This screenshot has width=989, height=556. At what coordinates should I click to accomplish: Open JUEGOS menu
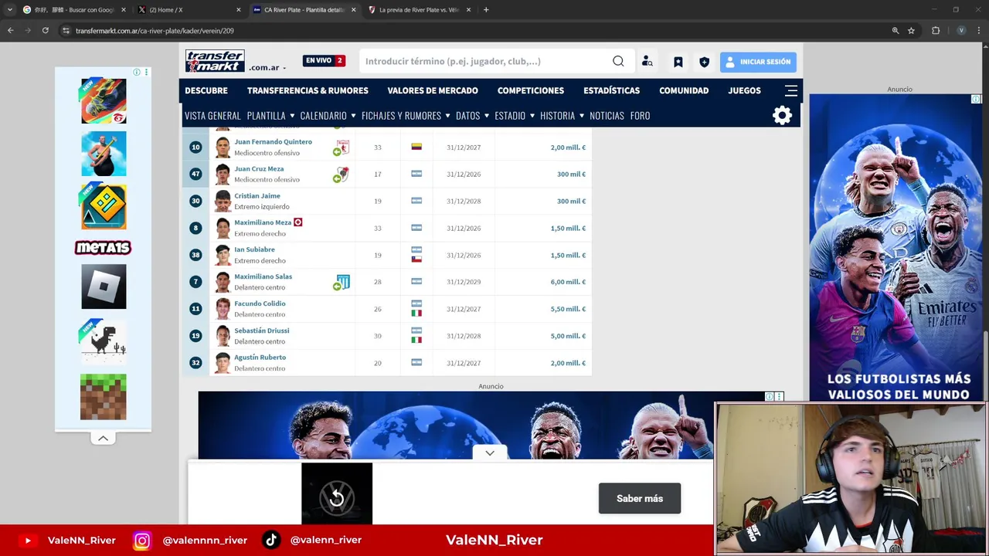744,90
